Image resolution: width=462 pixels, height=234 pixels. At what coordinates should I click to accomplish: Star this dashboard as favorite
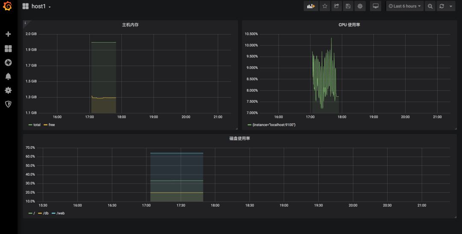point(325,6)
